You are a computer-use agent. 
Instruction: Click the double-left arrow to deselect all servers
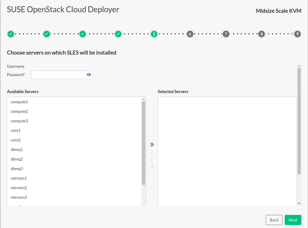point(152,167)
